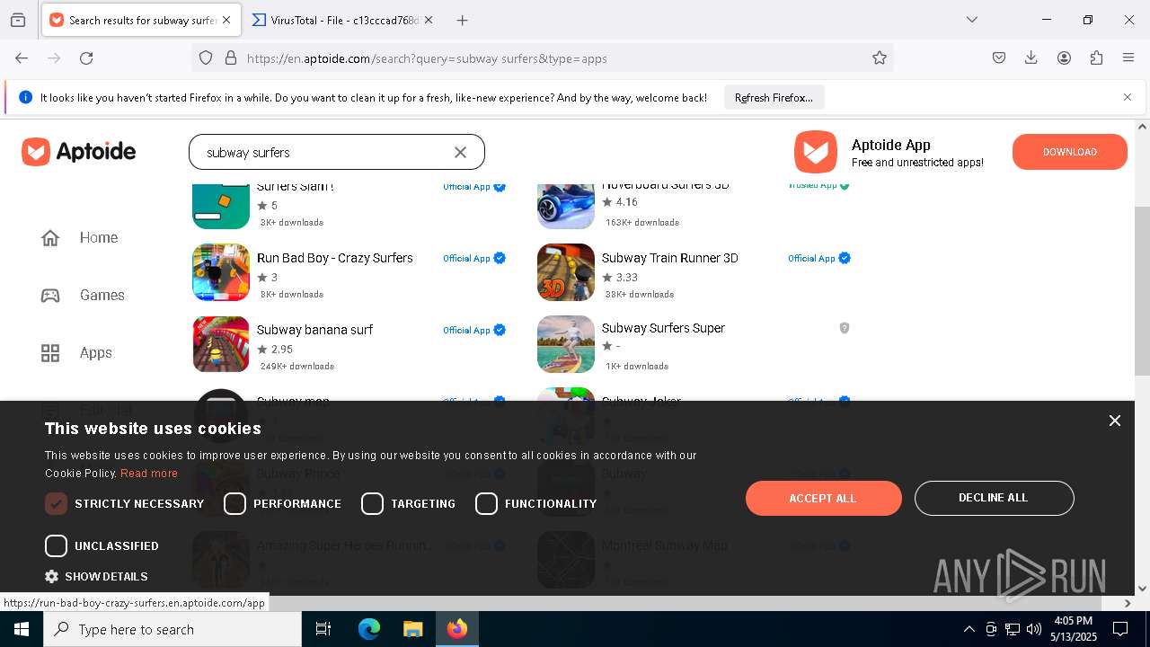The width and height of the screenshot is (1150, 647).
Task: Click Official App badge for Run Bad Boy
Action: (x=474, y=258)
